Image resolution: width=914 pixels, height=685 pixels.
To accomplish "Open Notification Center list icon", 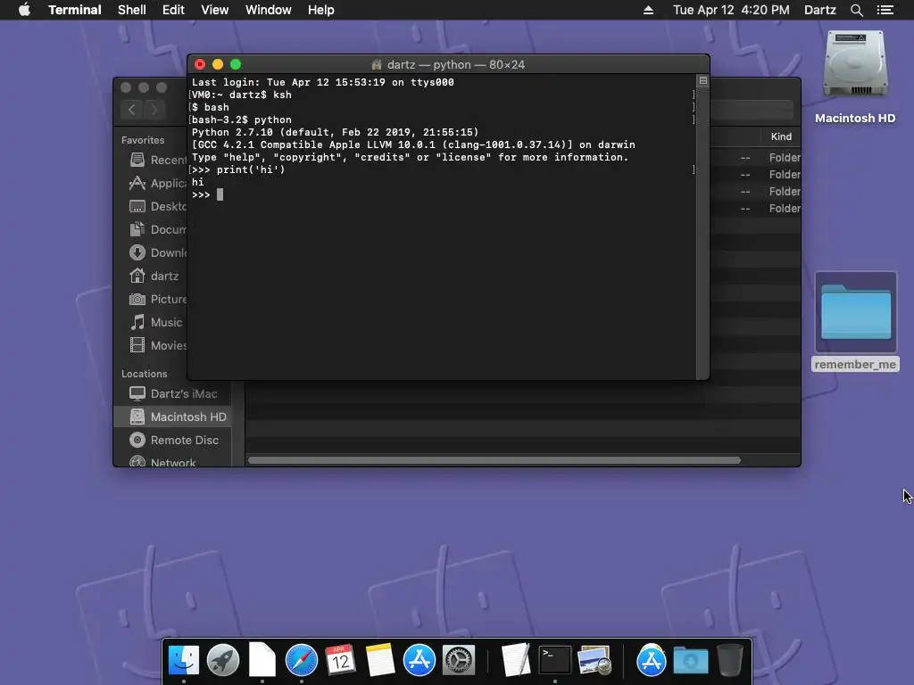I will click(885, 10).
